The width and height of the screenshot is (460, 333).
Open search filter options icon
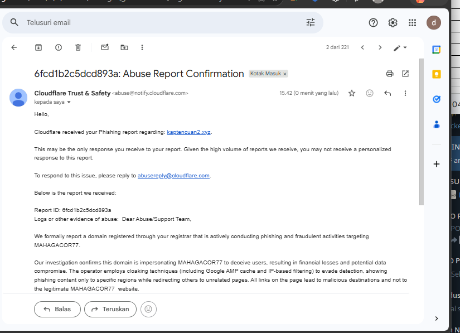click(311, 23)
